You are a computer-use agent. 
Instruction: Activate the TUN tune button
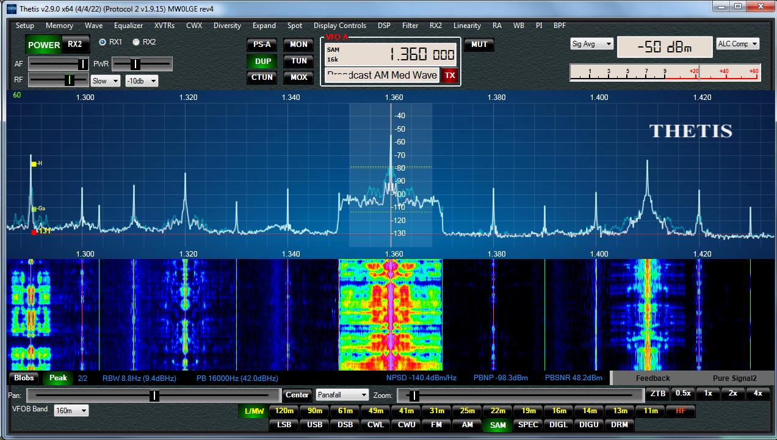click(298, 61)
